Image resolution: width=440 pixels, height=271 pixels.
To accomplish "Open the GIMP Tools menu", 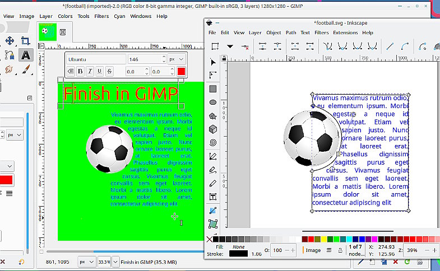I will [x=84, y=16].
